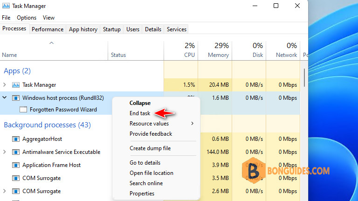Click the 20.4 MB memory value
358x201 pixels.
[x=219, y=85]
